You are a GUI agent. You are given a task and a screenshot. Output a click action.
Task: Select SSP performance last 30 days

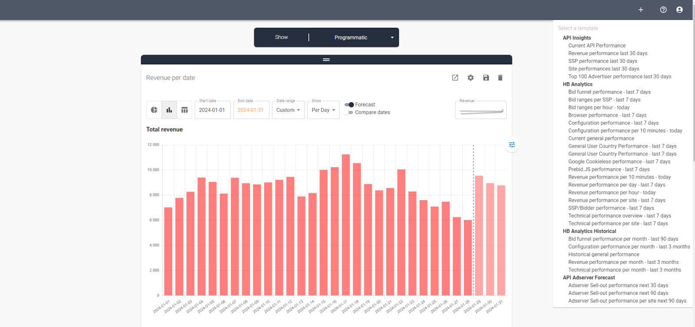point(602,61)
